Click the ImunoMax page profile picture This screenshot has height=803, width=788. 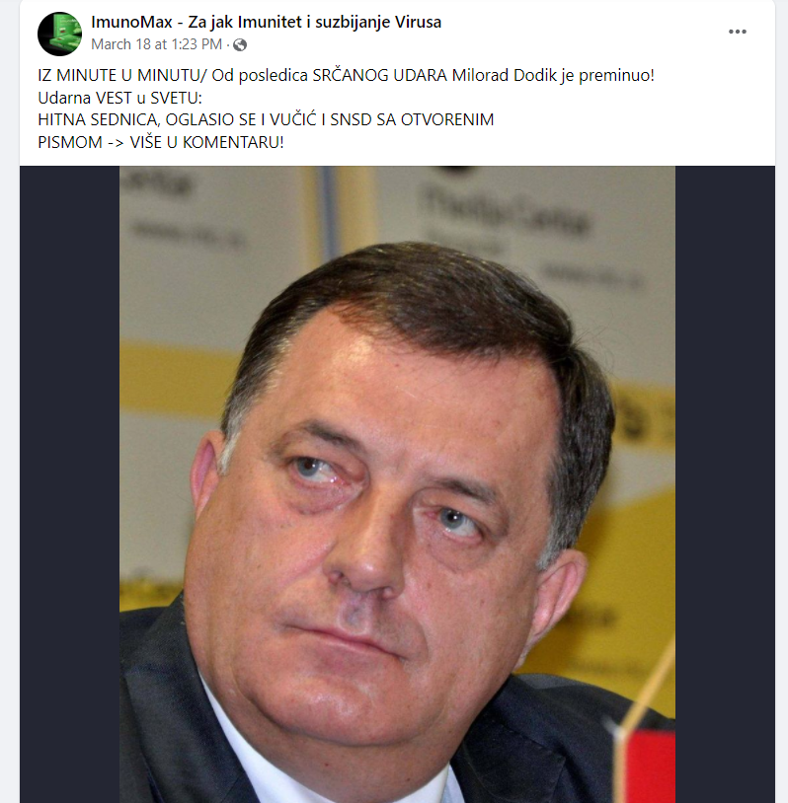coord(59,34)
